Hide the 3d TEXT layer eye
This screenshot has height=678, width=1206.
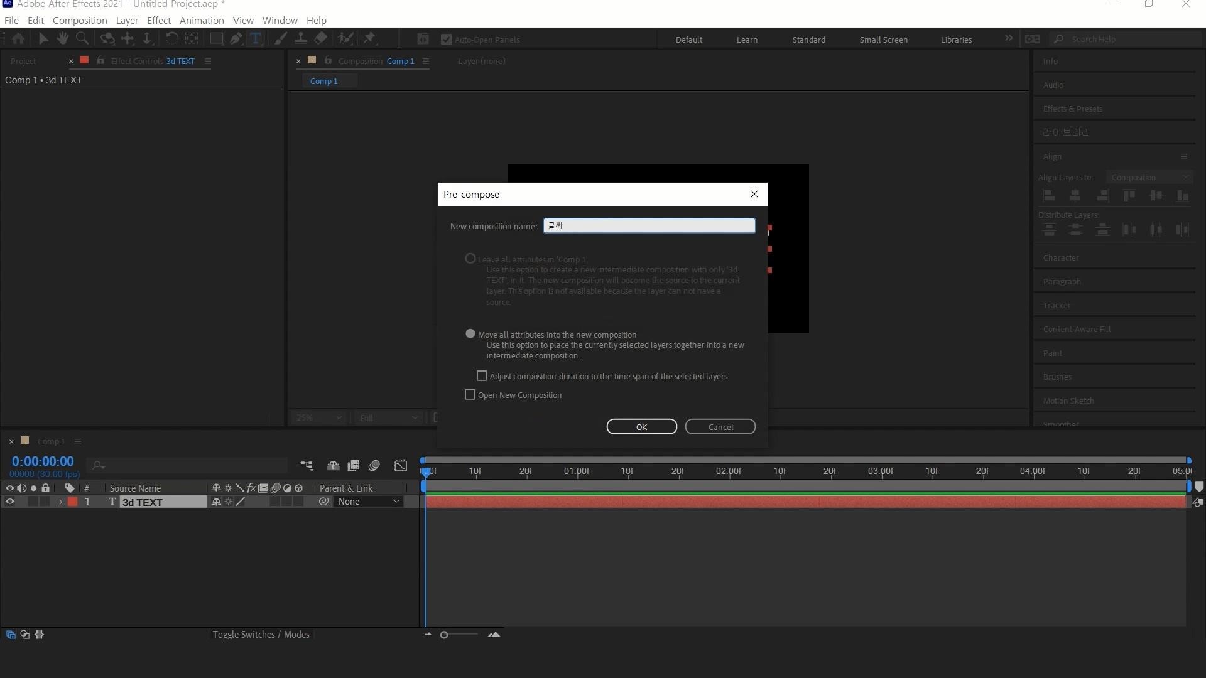click(9, 502)
